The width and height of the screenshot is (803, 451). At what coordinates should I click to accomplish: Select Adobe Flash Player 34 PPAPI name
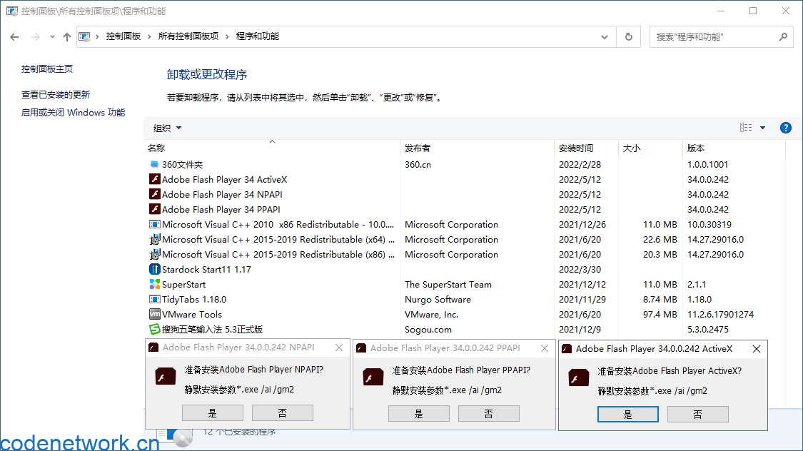coord(221,209)
